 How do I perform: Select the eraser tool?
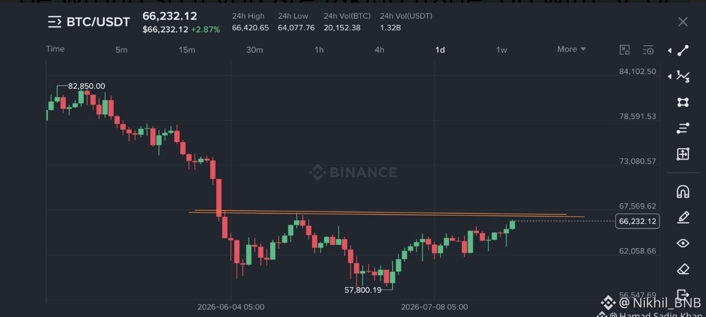click(683, 269)
